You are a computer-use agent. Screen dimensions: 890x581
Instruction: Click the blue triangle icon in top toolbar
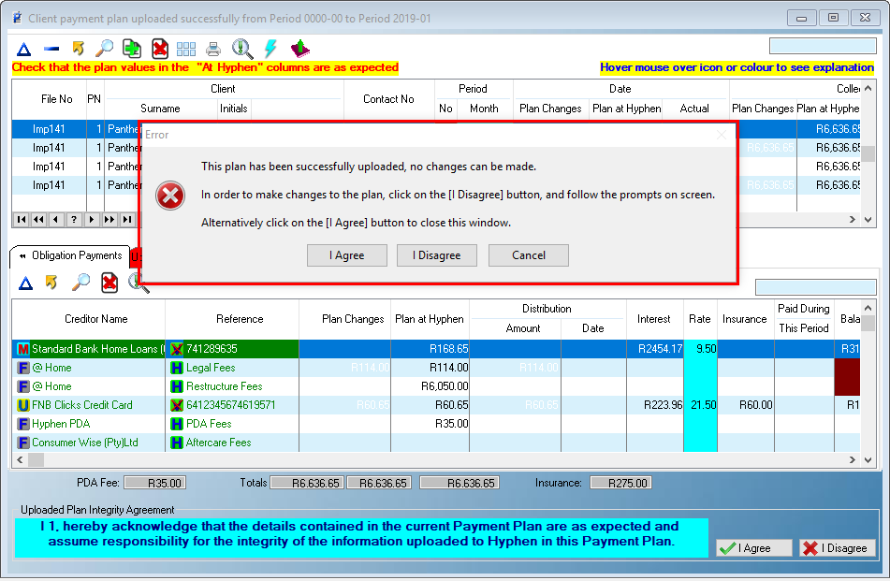tap(24, 49)
